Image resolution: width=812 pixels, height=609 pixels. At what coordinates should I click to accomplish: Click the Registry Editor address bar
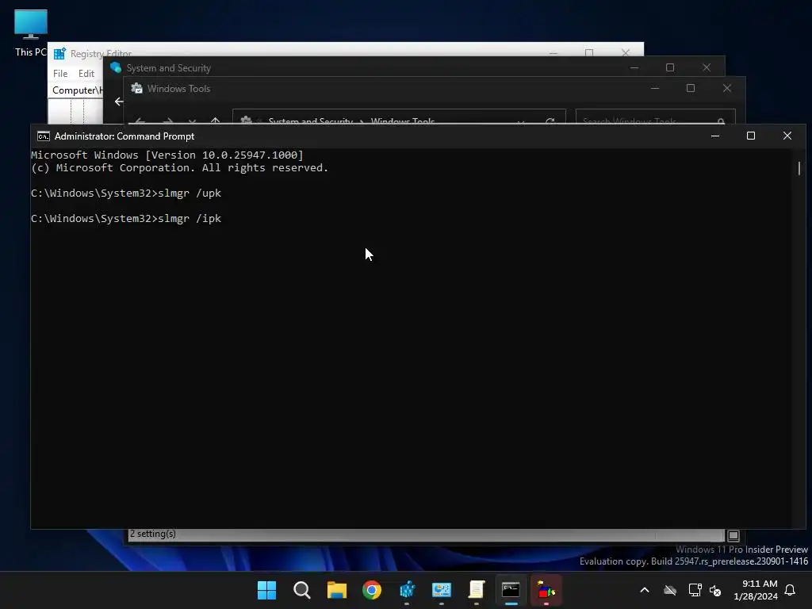click(77, 90)
